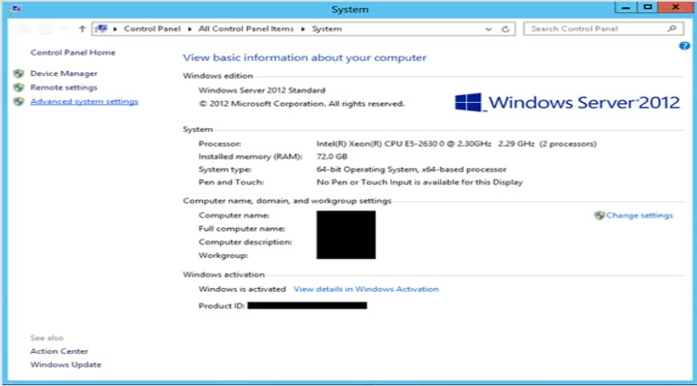The height and width of the screenshot is (386, 697).
Task: Click the search magnifier icon
Action: click(x=673, y=29)
